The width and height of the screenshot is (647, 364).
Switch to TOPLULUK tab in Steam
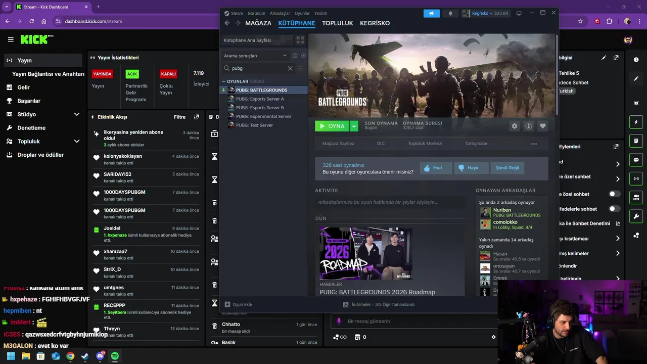point(338,23)
